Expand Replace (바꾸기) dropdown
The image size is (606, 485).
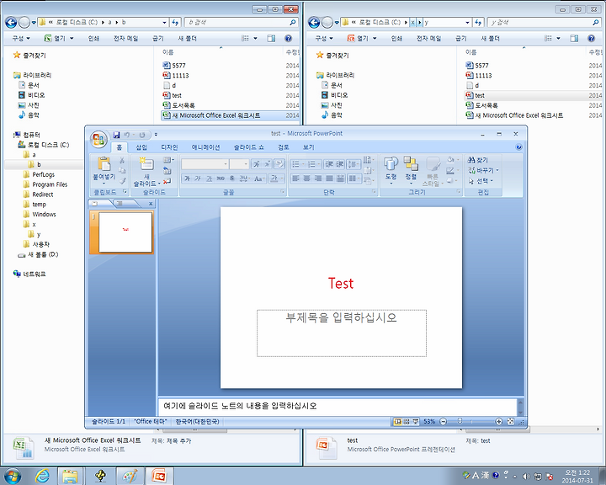497,170
